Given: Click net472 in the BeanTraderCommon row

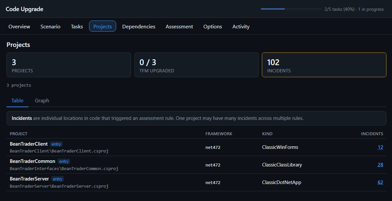Looking at the screenshot, I should (x=213, y=165).
